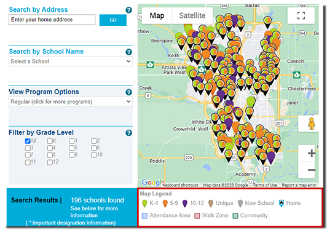Select the Street View pegman
Viewport: 327px width, 230px height.
pos(312,124)
